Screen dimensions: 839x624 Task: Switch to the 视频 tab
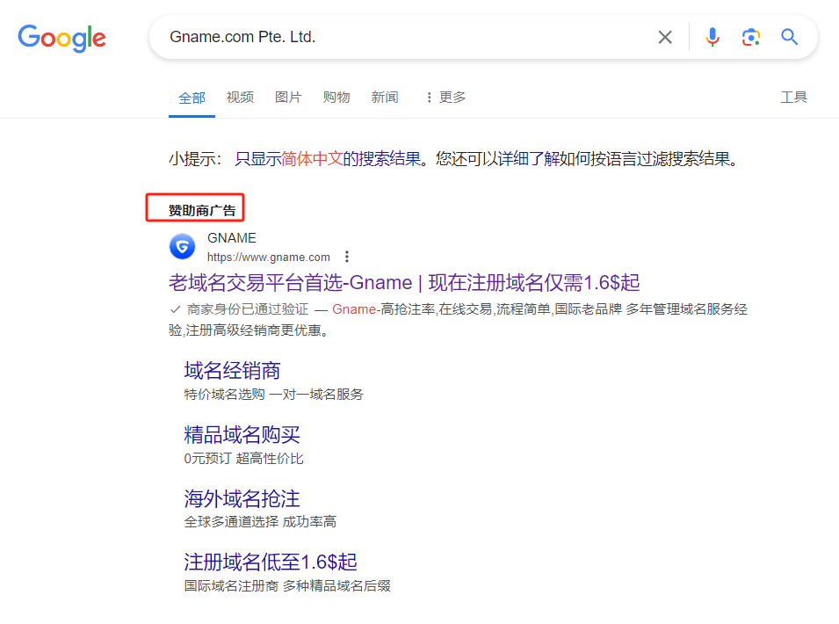pyautogui.click(x=240, y=97)
